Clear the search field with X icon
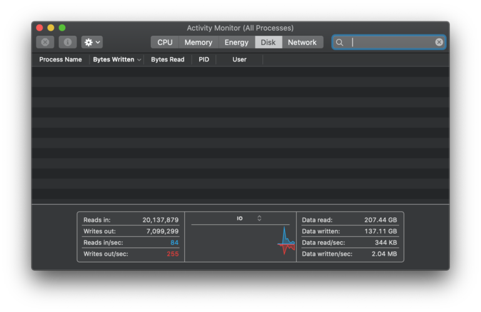This screenshot has height=312, width=481. (x=439, y=42)
